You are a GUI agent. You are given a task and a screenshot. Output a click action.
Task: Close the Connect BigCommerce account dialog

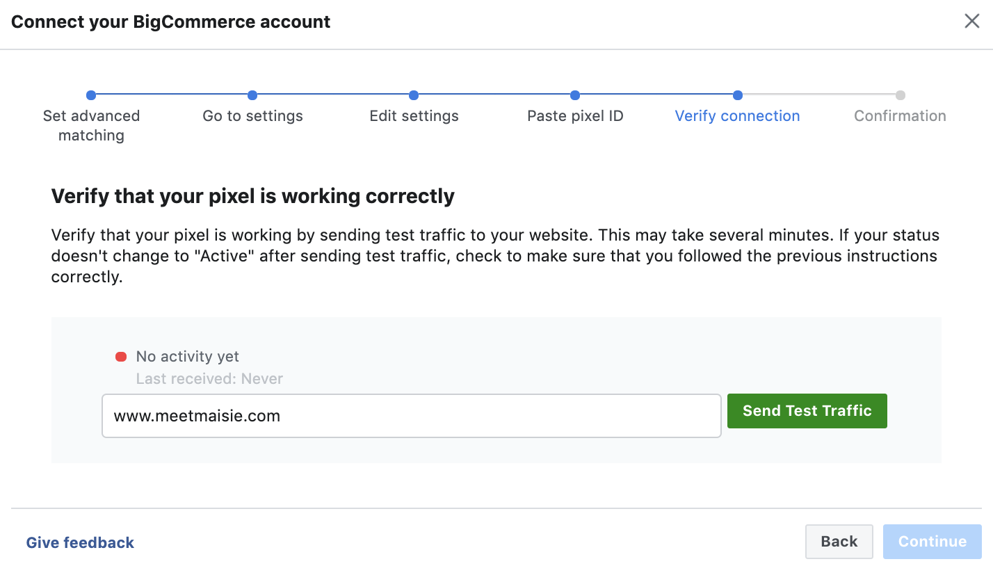[971, 21]
